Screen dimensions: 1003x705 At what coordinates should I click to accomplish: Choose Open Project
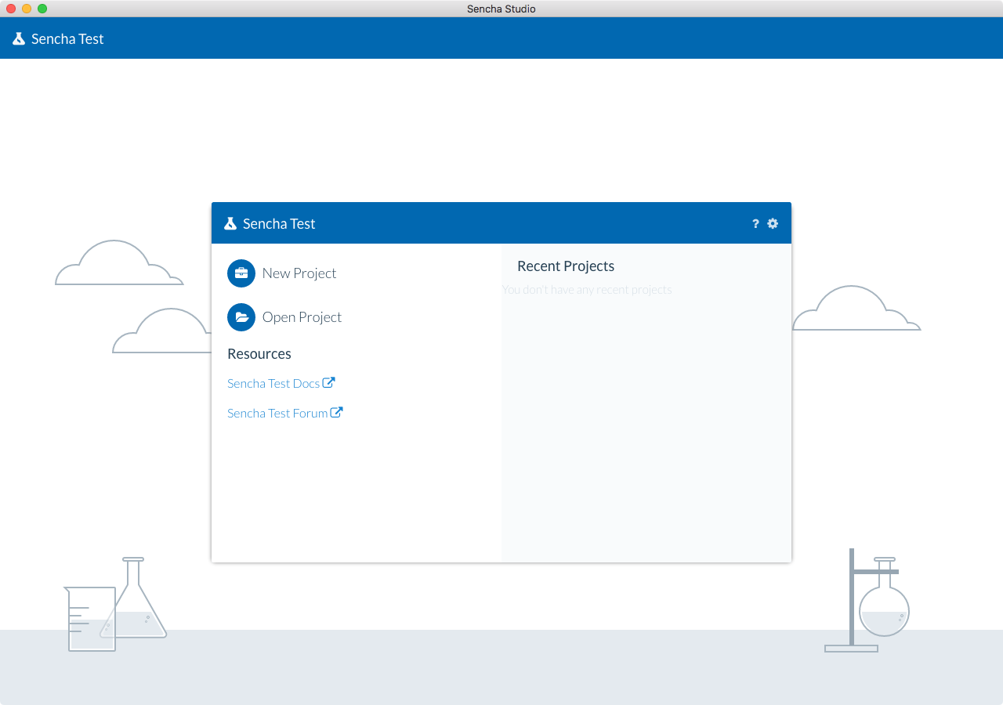click(302, 317)
